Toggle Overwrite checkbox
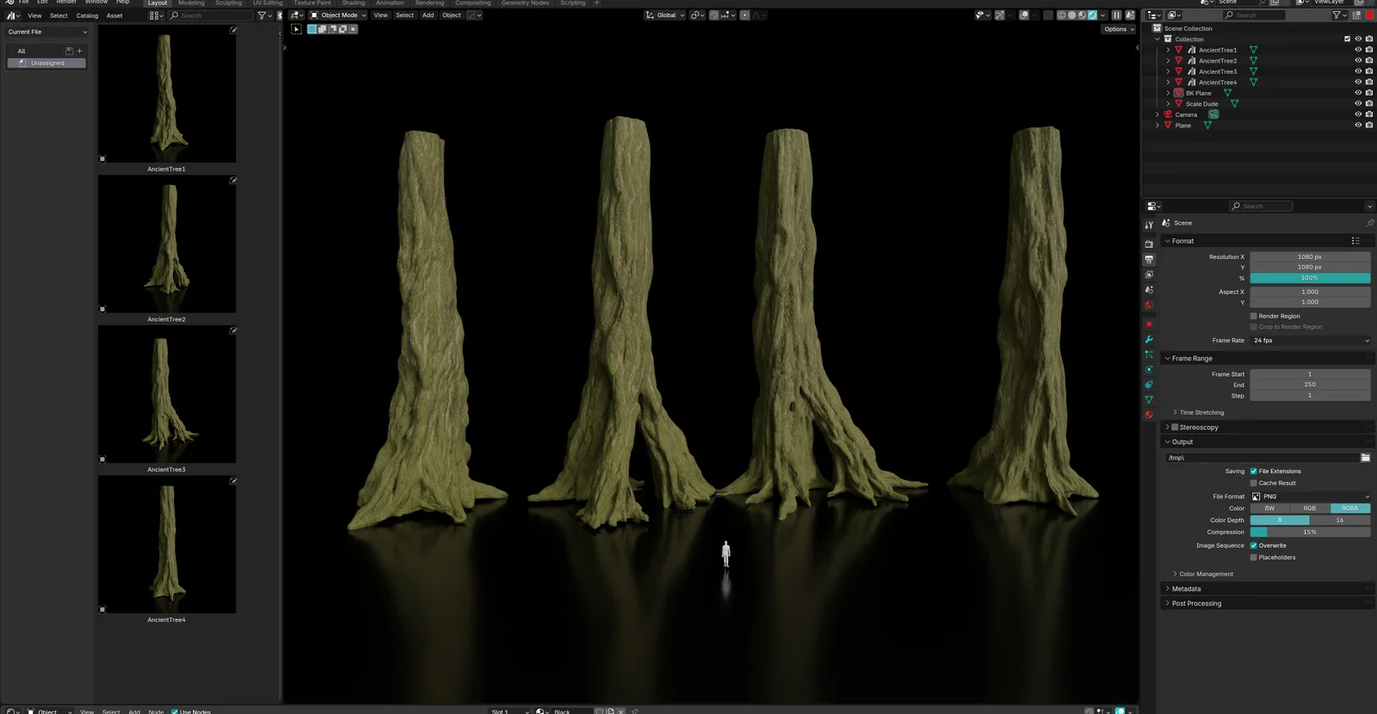The image size is (1377, 714). 1253,545
